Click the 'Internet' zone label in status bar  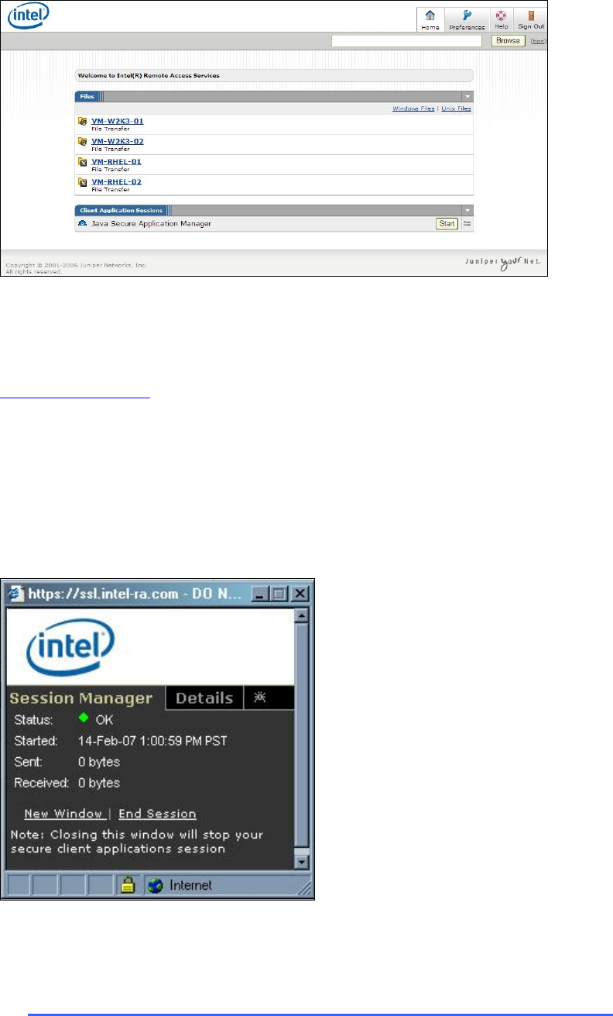coord(190,885)
